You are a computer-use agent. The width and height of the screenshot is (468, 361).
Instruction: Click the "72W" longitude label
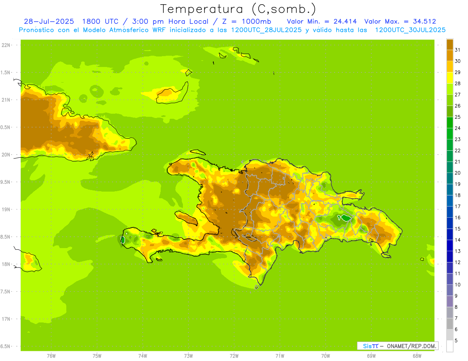pyautogui.click(x=234, y=356)
